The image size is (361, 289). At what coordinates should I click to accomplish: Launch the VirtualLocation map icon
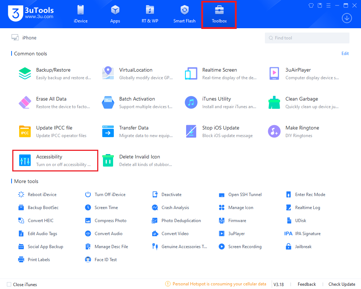point(108,73)
